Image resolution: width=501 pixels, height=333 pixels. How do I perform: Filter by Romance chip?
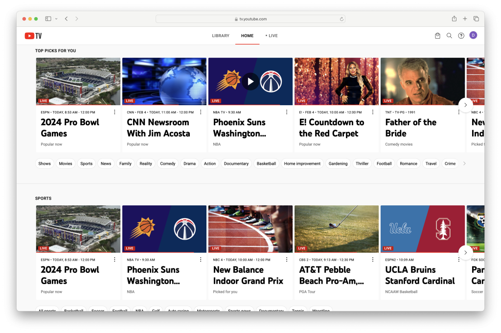click(409, 163)
